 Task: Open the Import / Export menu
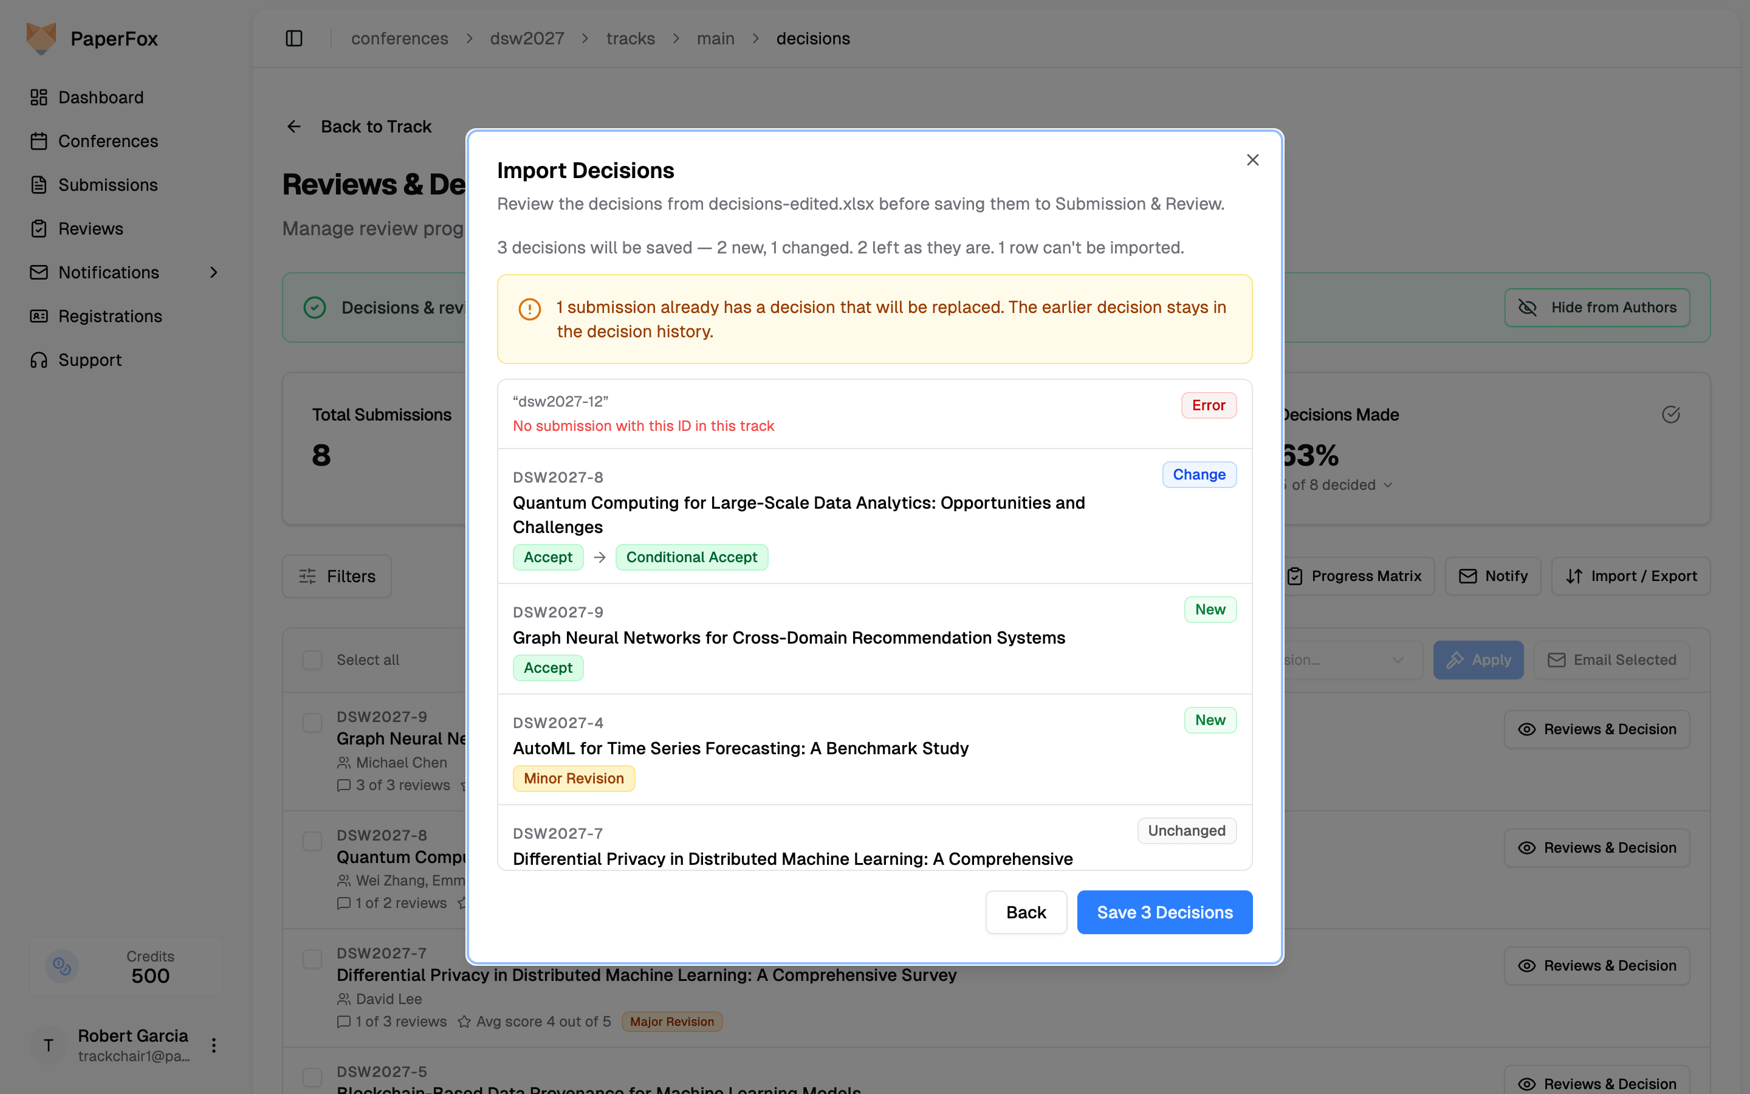(1631, 576)
